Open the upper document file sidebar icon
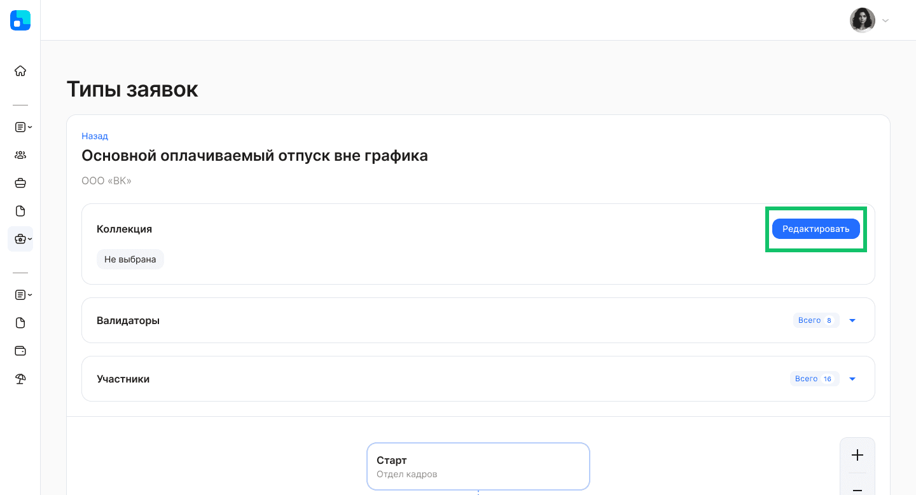This screenshot has width=916, height=495. (x=20, y=211)
